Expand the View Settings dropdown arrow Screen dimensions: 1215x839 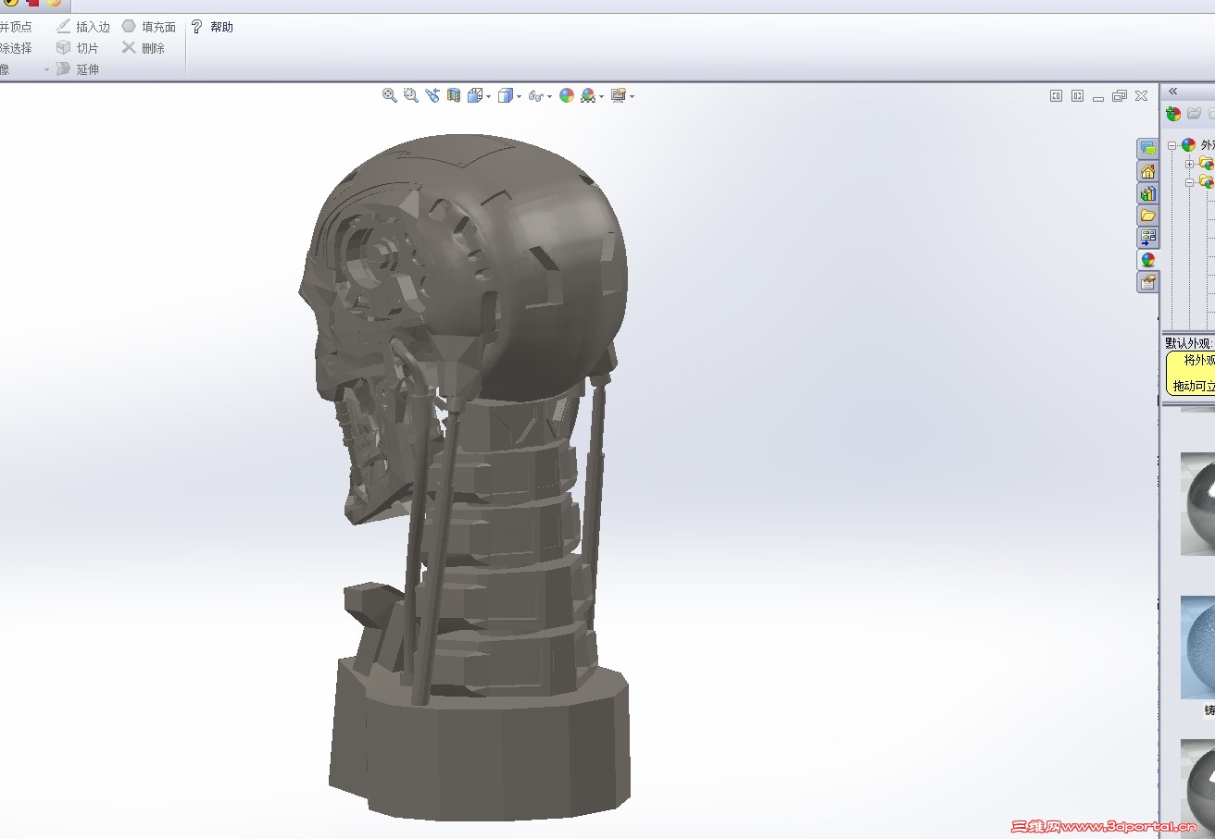click(x=632, y=96)
